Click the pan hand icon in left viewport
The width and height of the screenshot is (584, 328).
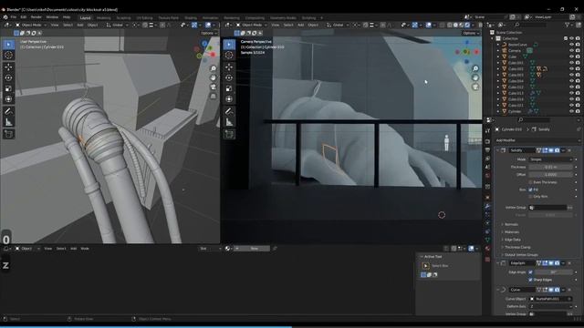coord(213,77)
